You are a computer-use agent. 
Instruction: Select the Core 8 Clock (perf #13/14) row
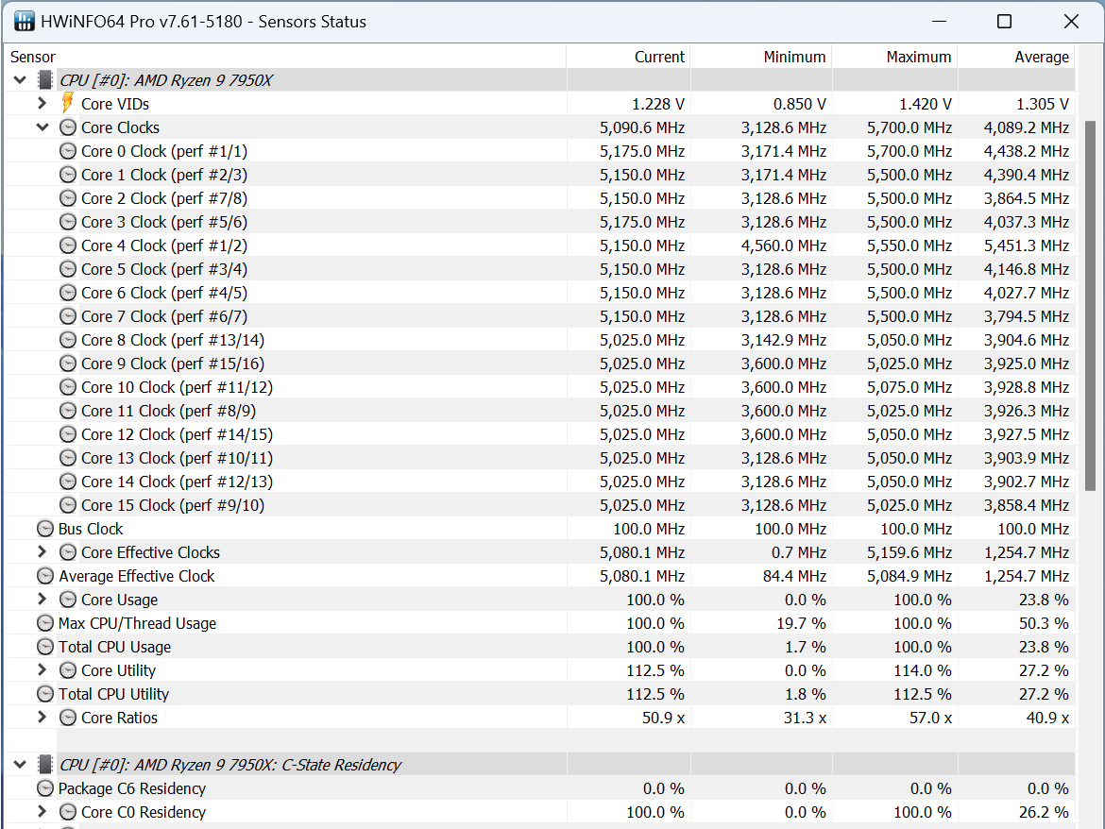point(540,340)
